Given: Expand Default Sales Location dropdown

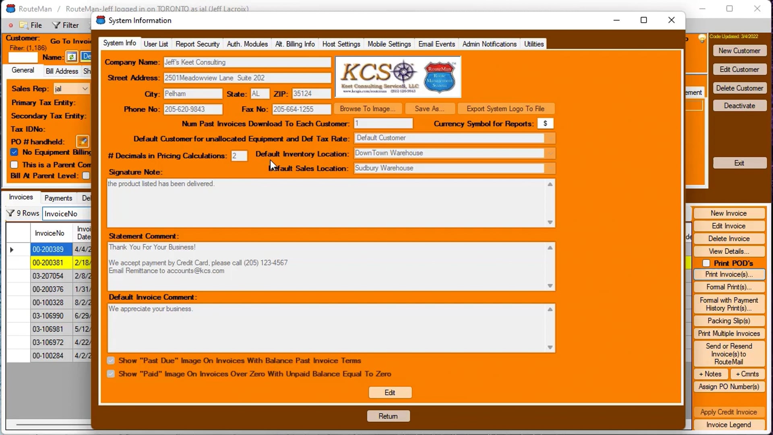Looking at the screenshot, I should pos(550,168).
